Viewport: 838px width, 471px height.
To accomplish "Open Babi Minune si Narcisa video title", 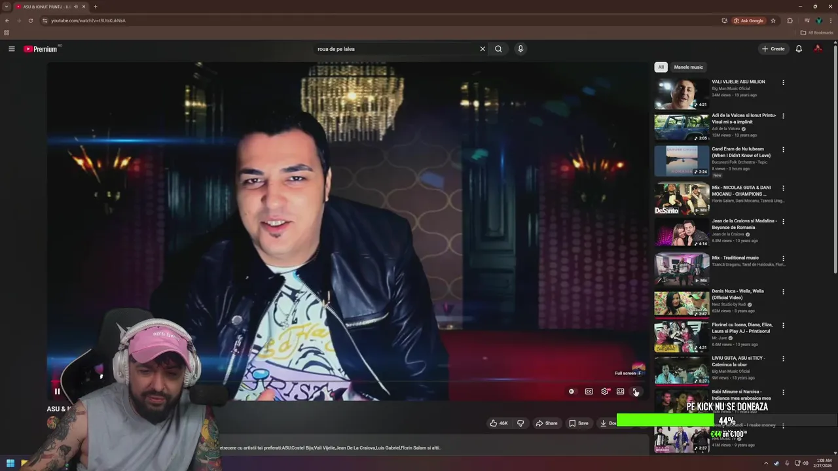I will (741, 394).
